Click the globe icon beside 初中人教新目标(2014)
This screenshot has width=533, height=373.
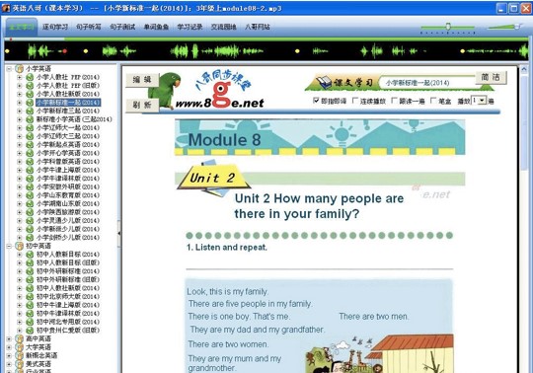(30, 255)
